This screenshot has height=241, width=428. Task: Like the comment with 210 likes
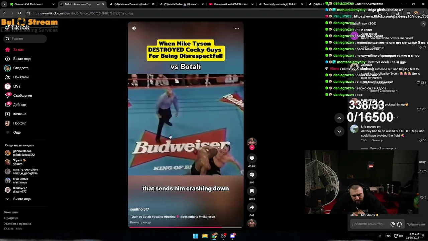pos(419,109)
